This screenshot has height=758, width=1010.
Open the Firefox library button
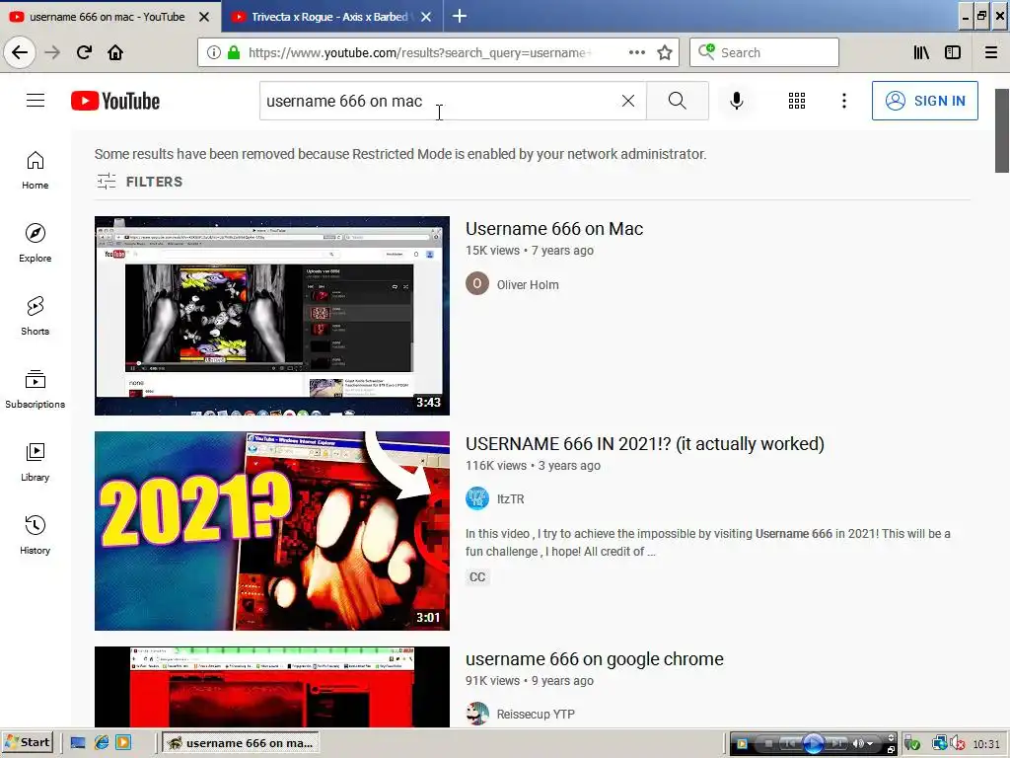921,52
